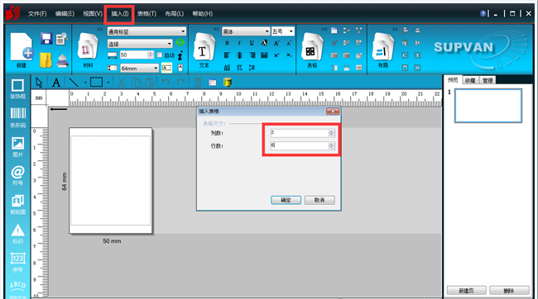This screenshot has width=538, height=299.
Task: Confirm table insertion with 确定 button
Action: [286, 200]
